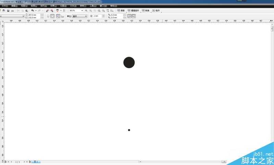Image resolution: width=274 pixels, height=165 pixels.
Task: Click the 贴齐 snap button
Action: tap(156, 11)
